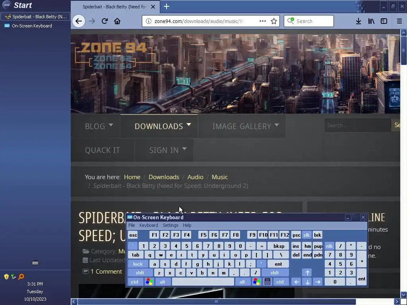
Task: Toggle the right shft key
Action: (275, 273)
